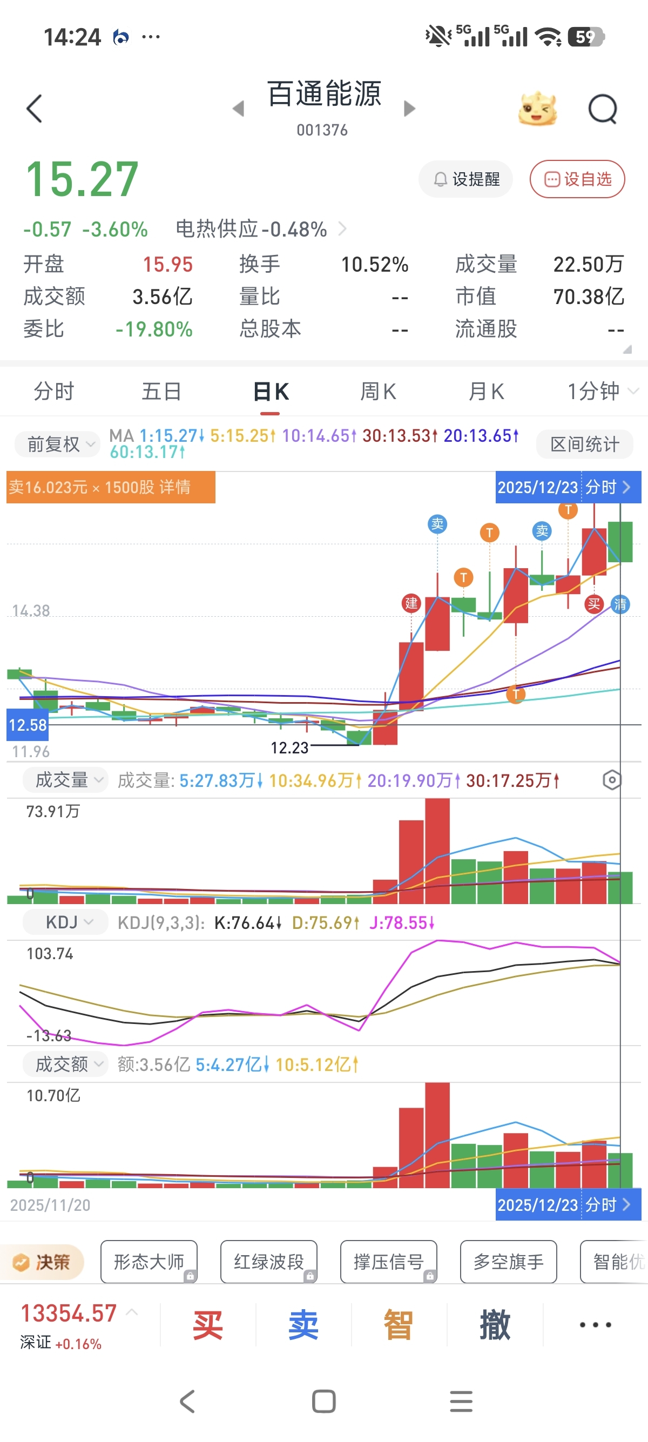This screenshot has height=1442, width=648.
Task: Tap 区间统计 button
Action: 585,444
